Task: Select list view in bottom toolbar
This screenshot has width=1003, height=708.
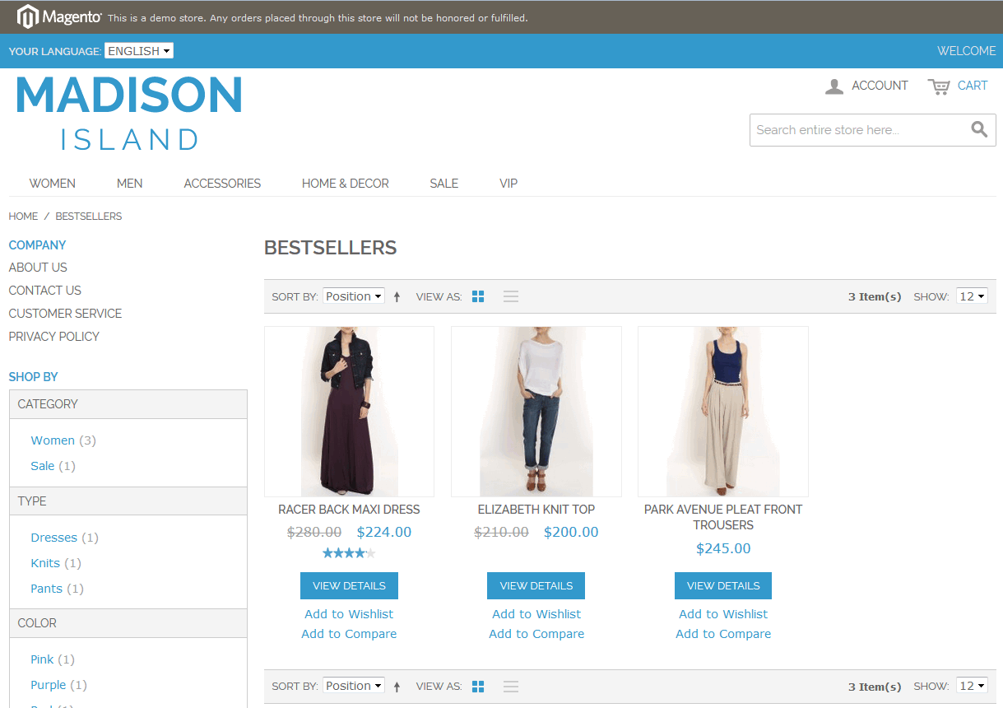Action: [x=511, y=686]
